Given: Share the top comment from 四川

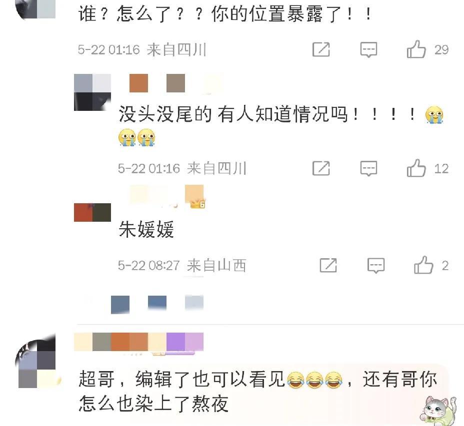Looking at the screenshot, I should [321, 49].
